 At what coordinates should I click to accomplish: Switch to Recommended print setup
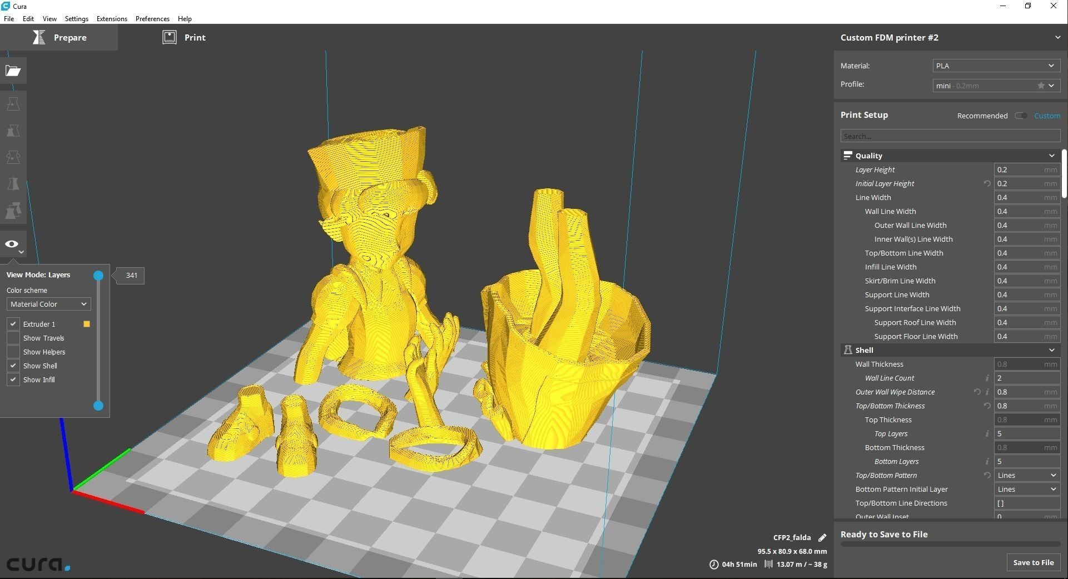982,116
